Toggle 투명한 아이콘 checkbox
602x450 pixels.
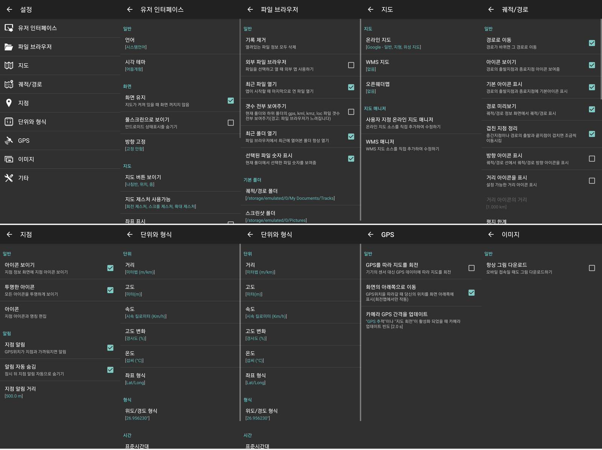(x=110, y=290)
